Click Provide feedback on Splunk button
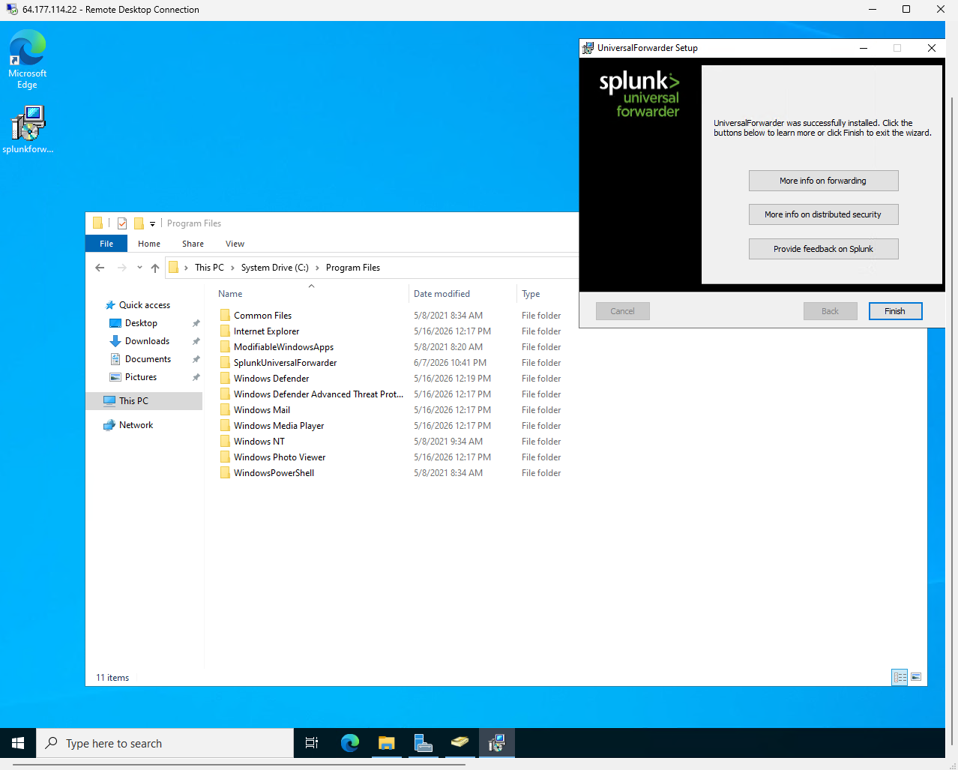 [823, 249]
